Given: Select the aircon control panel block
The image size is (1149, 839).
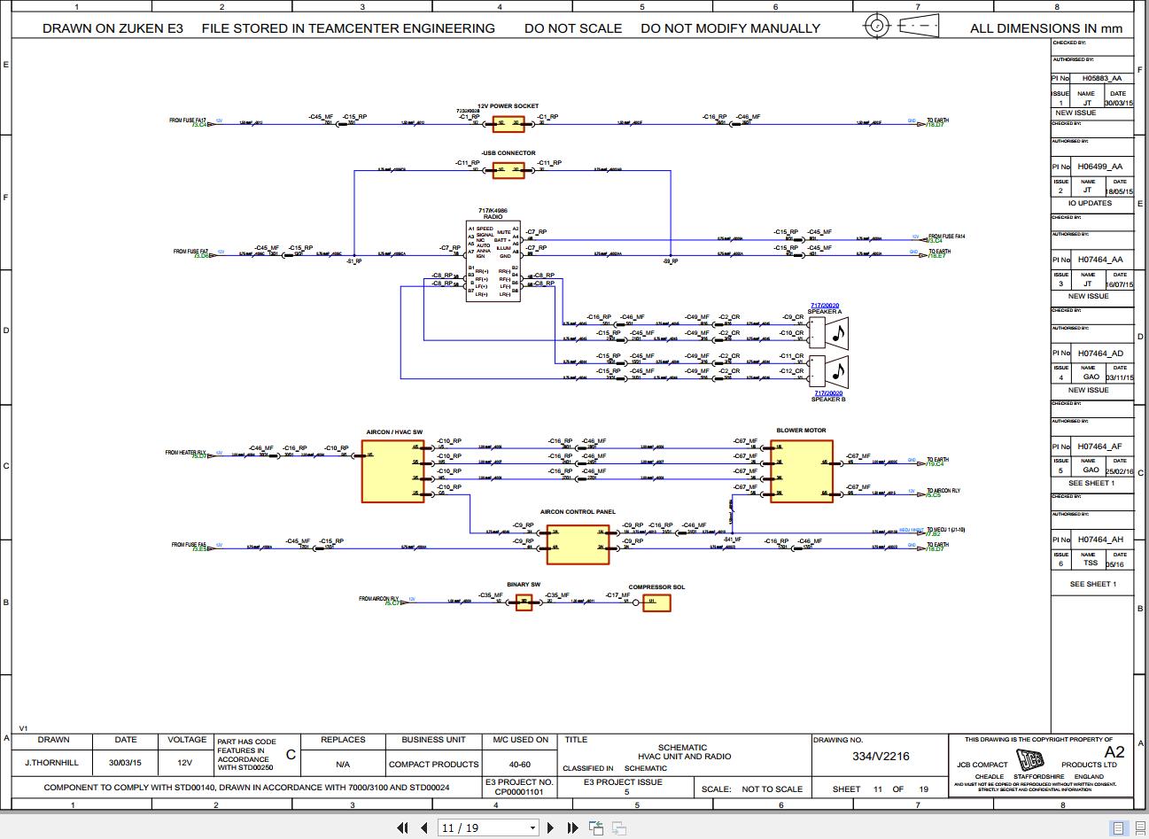Looking at the screenshot, I should tap(578, 545).
